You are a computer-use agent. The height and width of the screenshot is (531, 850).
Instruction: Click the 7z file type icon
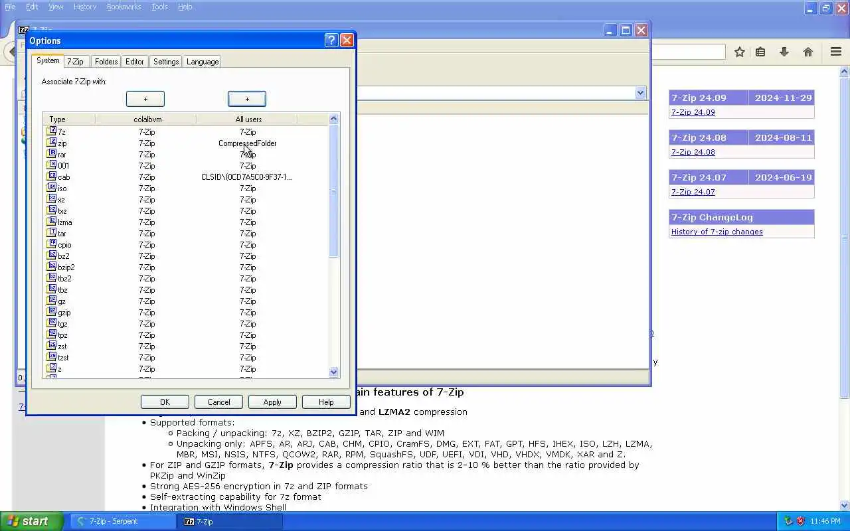click(52, 131)
